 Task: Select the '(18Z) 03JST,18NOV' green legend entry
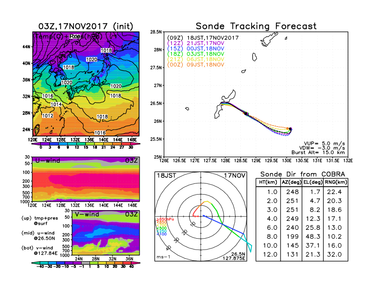[x=196, y=54]
